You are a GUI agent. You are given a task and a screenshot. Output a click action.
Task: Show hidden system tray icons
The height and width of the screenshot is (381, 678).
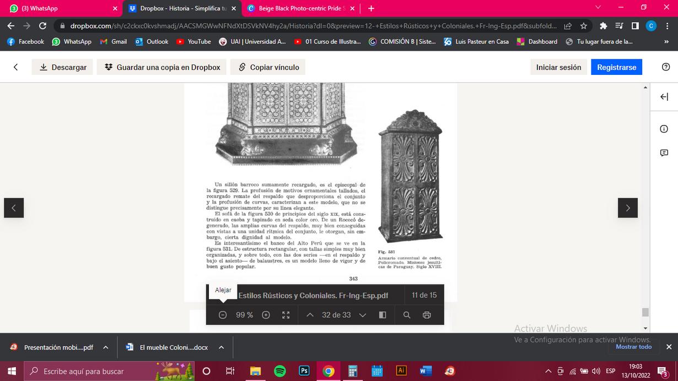(548, 371)
